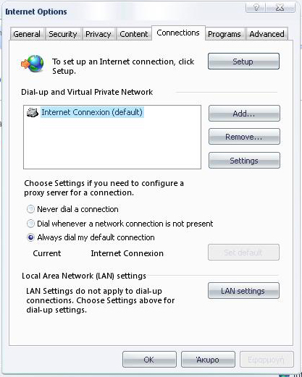The width and height of the screenshot is (302, 377).
Task: Select Dial whenever network connection not present
Action: point(30,224)
